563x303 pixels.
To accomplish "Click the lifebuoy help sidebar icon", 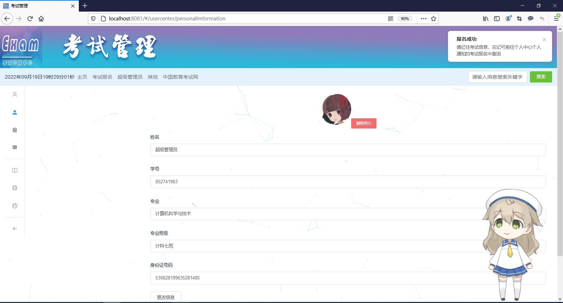I will tap(15, 188).
